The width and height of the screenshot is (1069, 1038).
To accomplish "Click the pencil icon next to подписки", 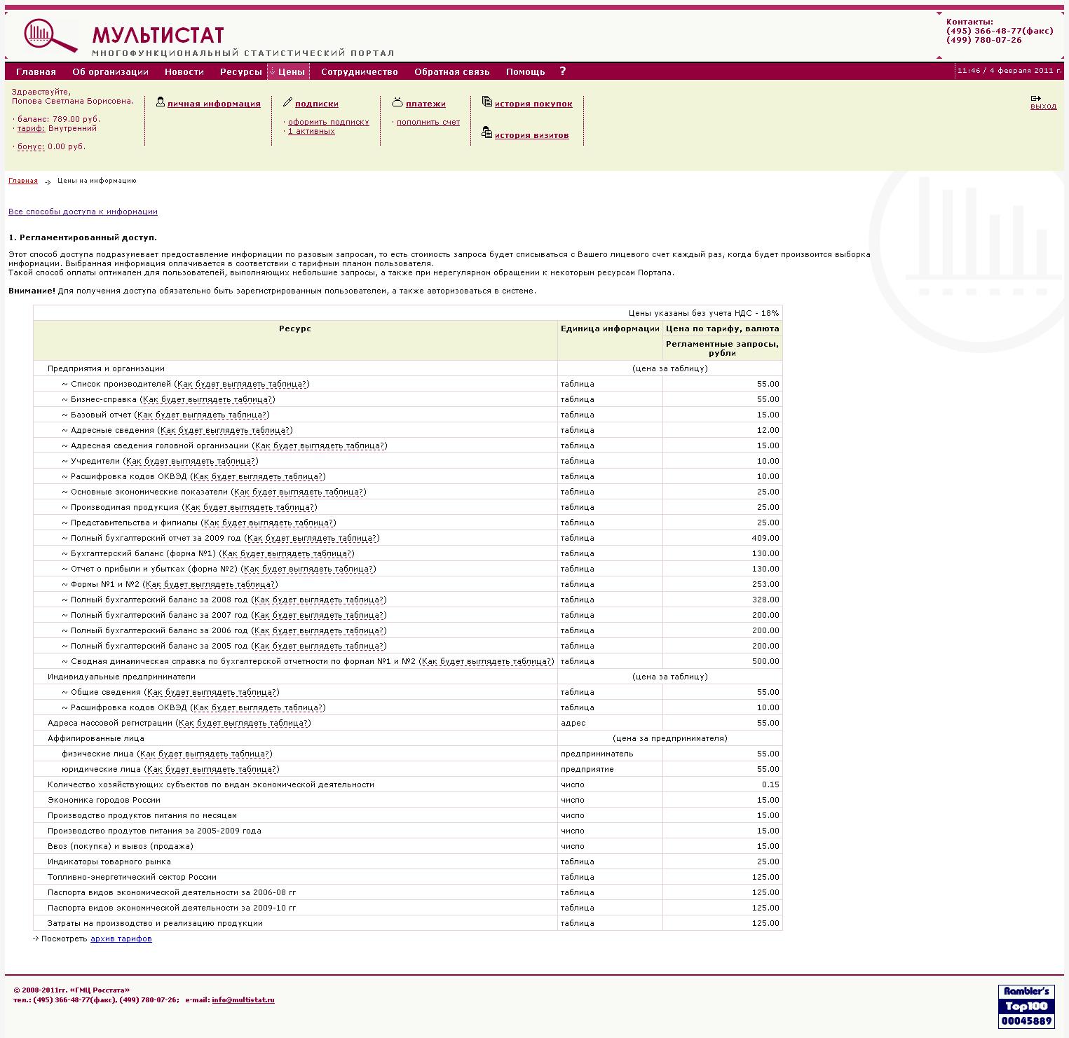I will pyautogui.click(x=287, y=102).
